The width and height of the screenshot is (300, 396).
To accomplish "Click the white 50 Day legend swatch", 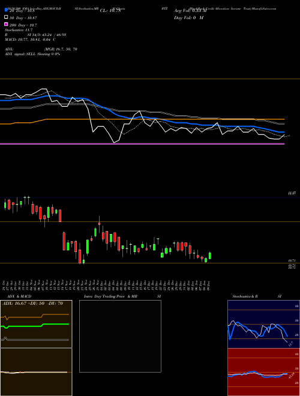I will pyautogui.click(x=6, y=17).
